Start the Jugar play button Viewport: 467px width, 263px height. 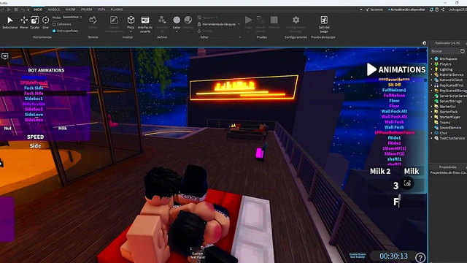click(248, 20)
